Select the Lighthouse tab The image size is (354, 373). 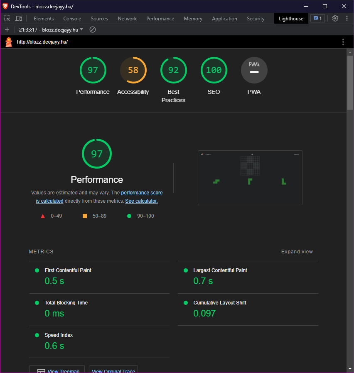coord(291,19)
